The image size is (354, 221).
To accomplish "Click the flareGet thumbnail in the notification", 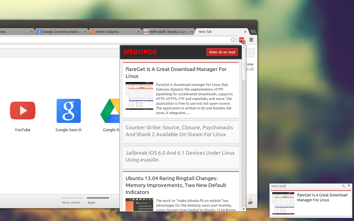I will (x=283, y=203).
